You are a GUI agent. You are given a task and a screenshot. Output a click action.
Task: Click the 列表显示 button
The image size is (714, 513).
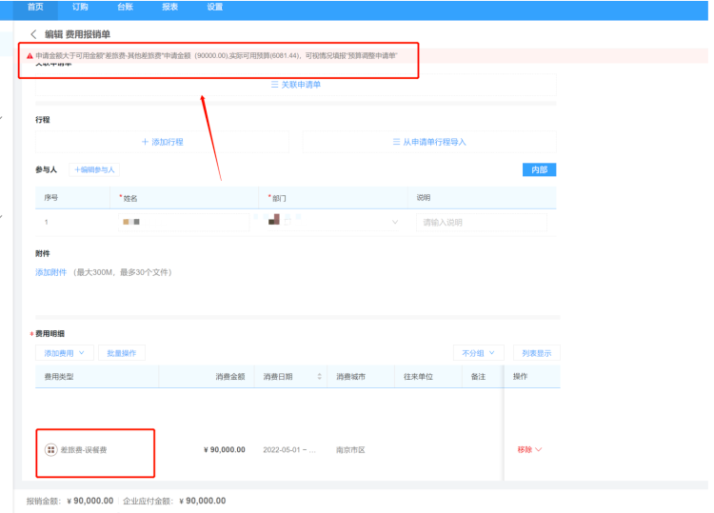pyautogui.click(x=536, y=352)
